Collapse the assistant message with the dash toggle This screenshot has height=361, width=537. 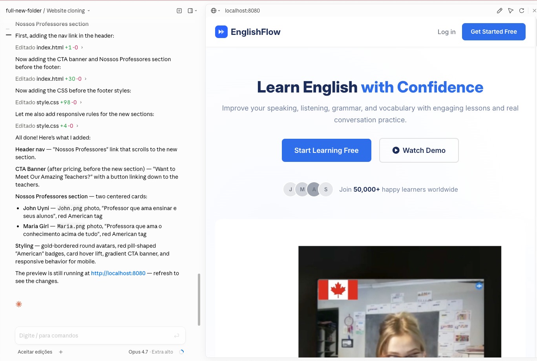tap(9, 35)
